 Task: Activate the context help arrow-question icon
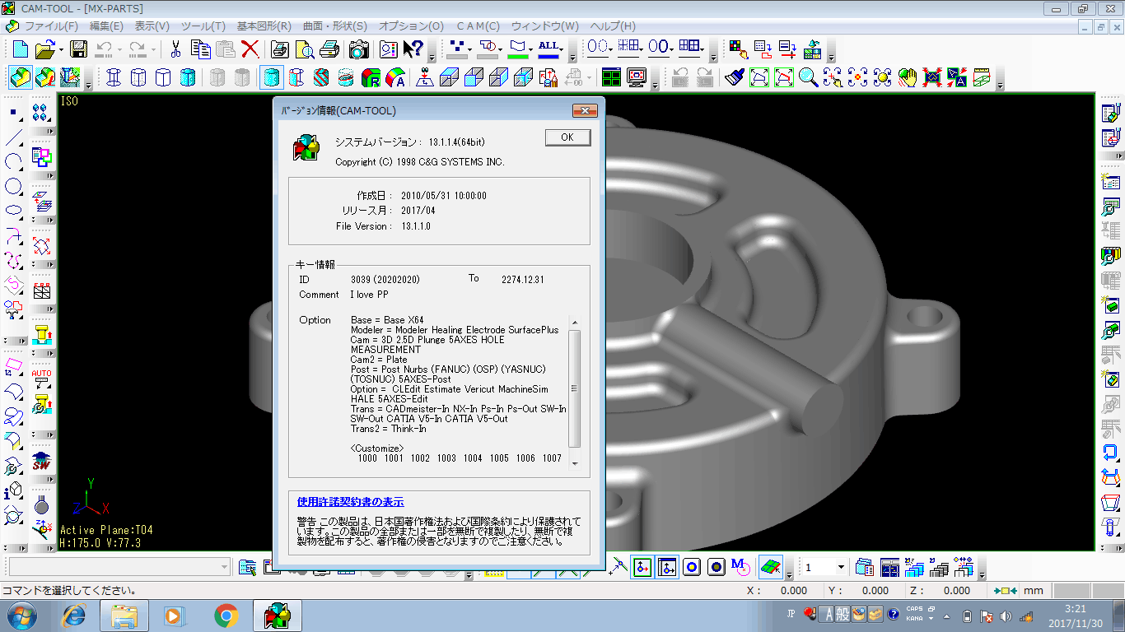coord(413,49)
